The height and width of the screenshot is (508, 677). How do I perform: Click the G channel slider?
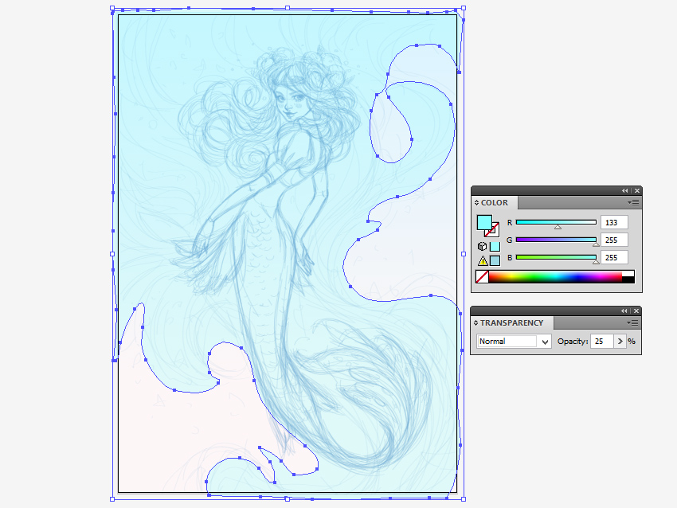click(x=556, y=240)
